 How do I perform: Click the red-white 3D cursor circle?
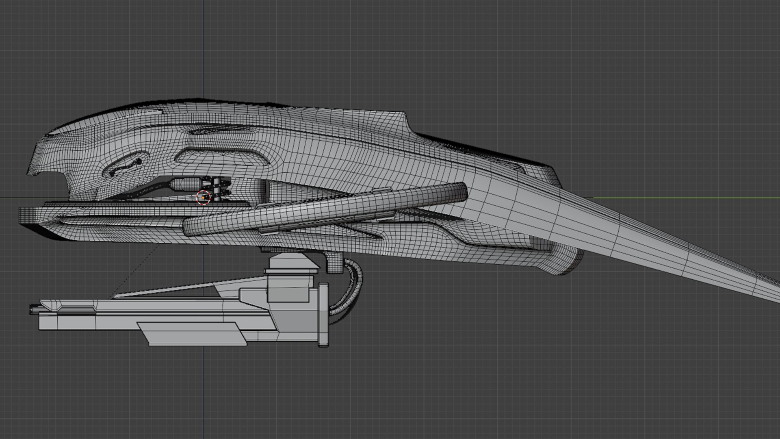pos(203,198)
